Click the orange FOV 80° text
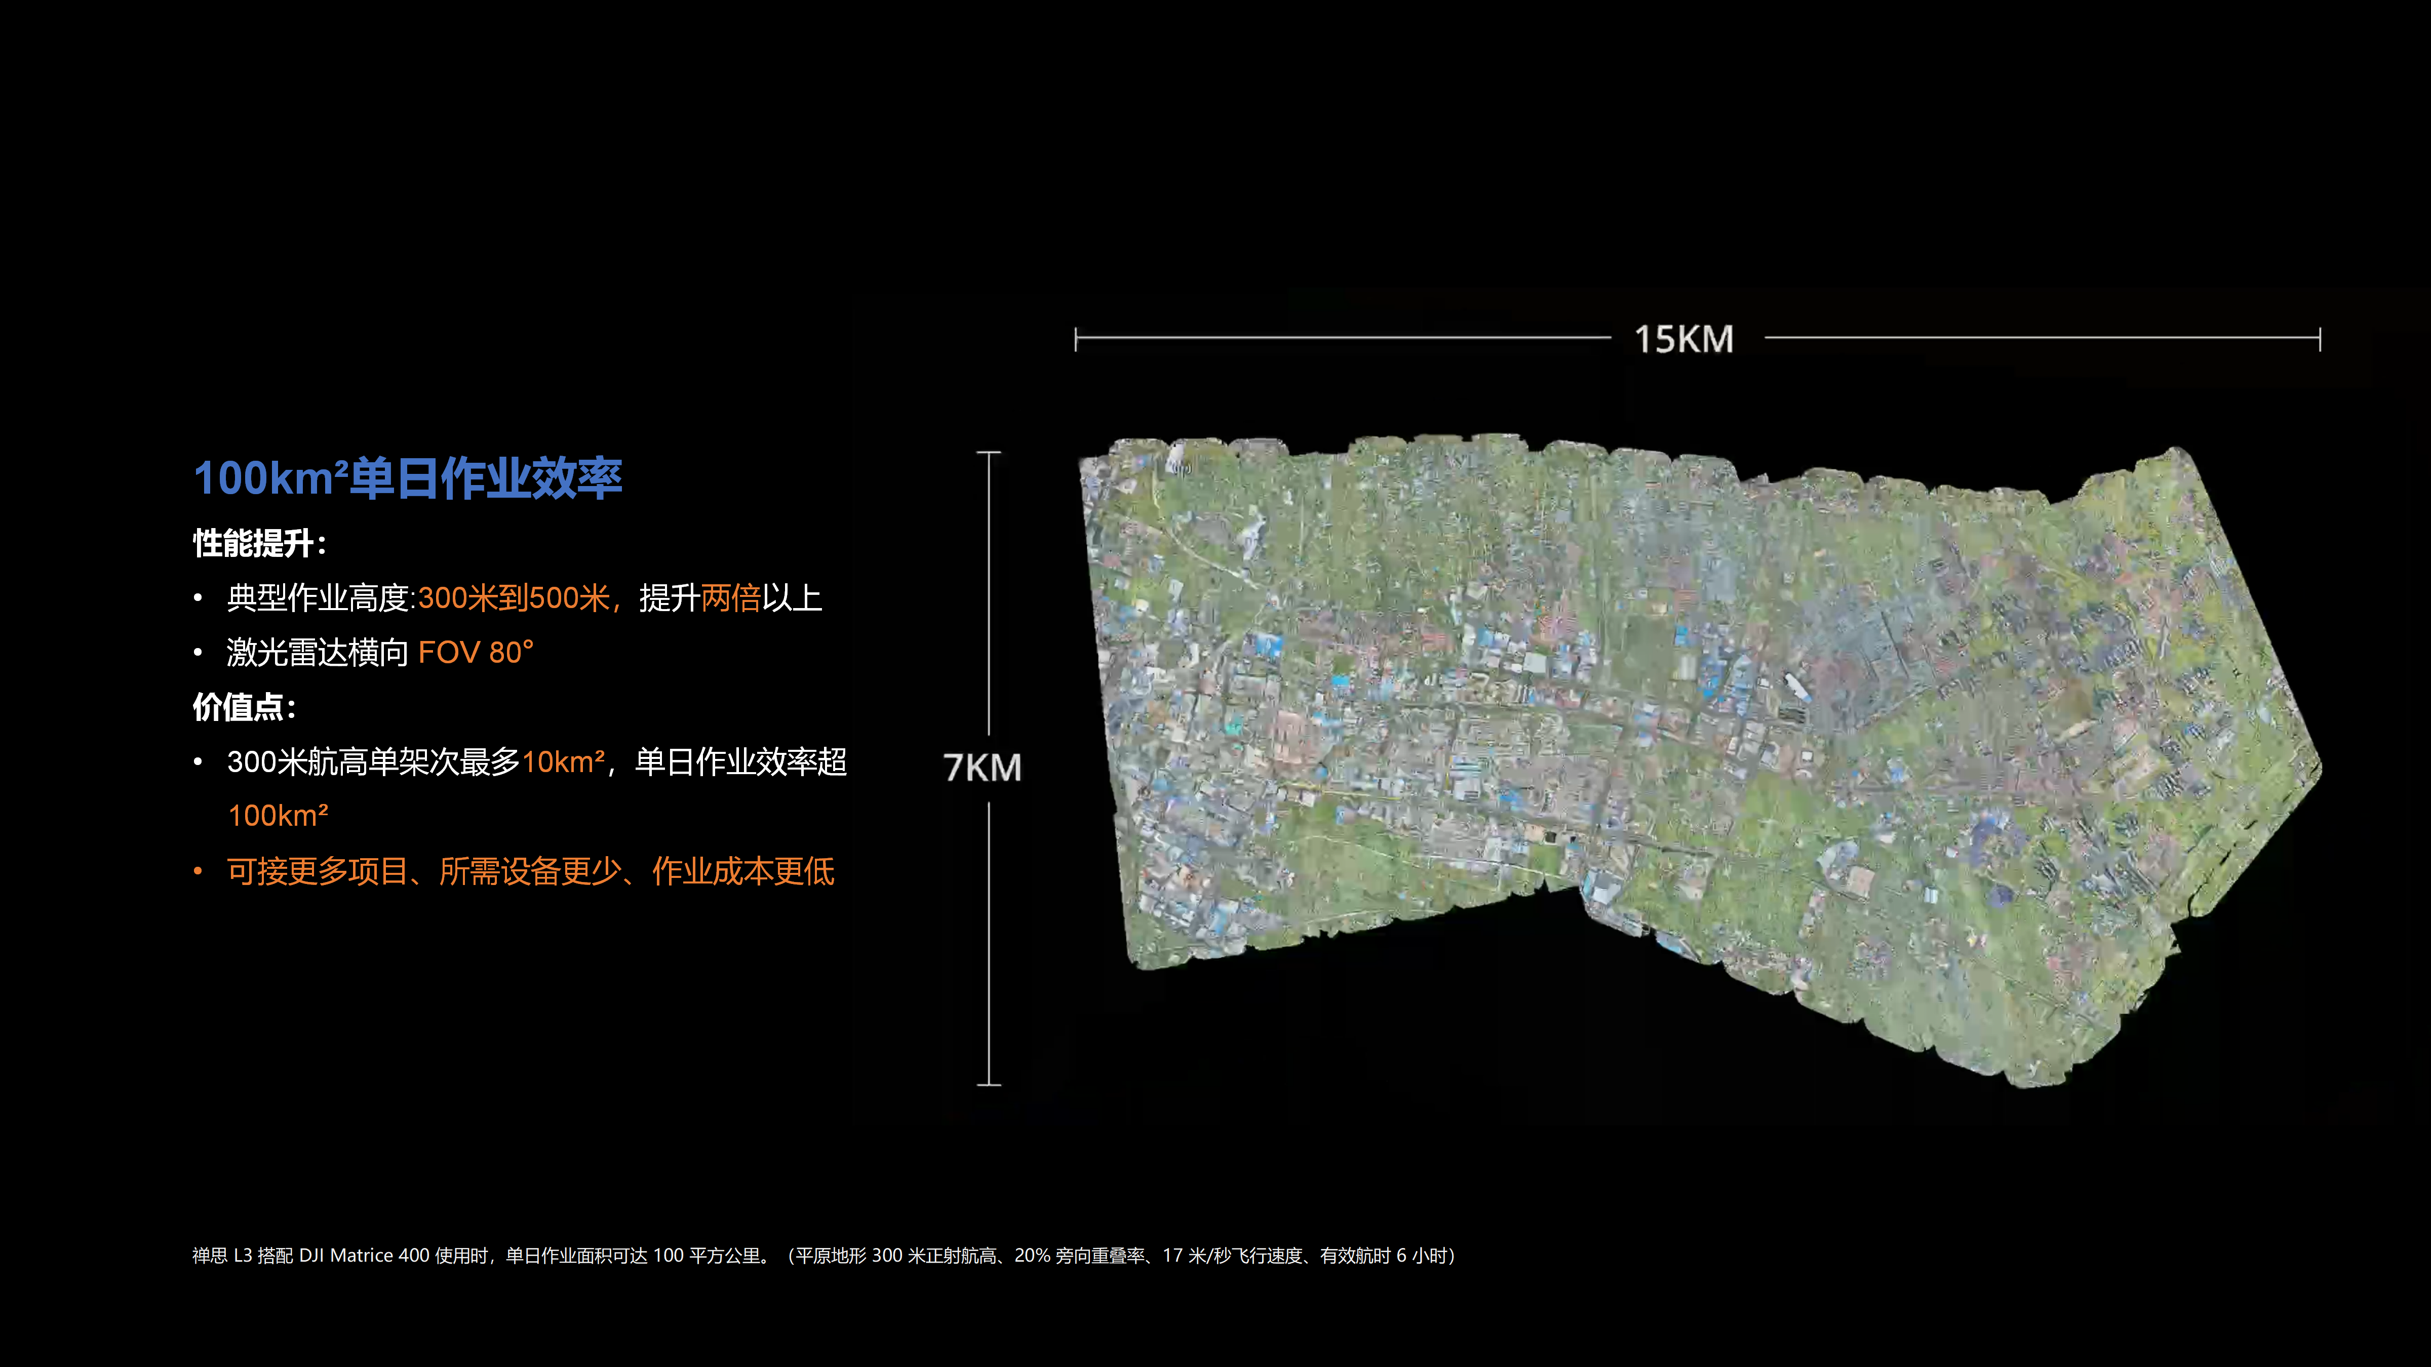This screenshot has height=1367, width=2431. pyautogui.click(x=476, y=653)
